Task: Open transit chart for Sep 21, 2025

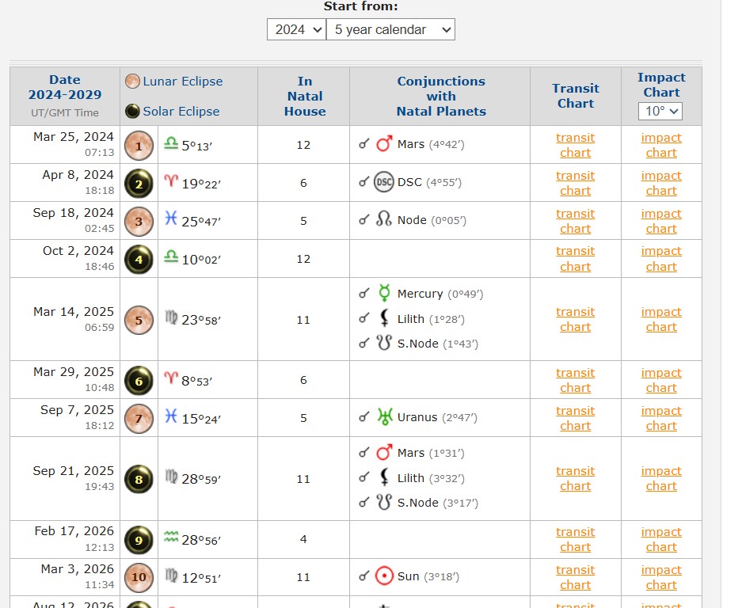Action: (x=576, y=478)
